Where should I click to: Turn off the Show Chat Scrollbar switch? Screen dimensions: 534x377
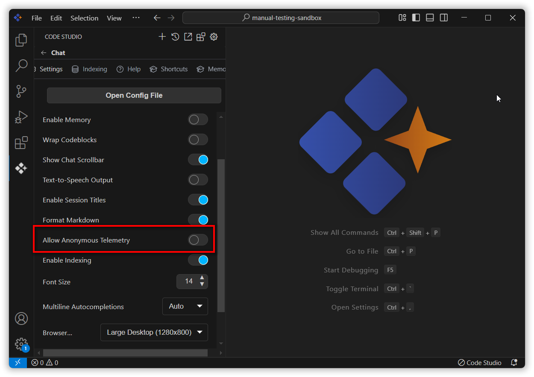[x=198, y=160]
